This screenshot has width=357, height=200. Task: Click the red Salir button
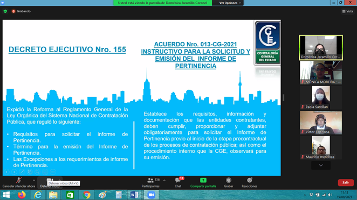pyautogui.click(x=346, y=182)
